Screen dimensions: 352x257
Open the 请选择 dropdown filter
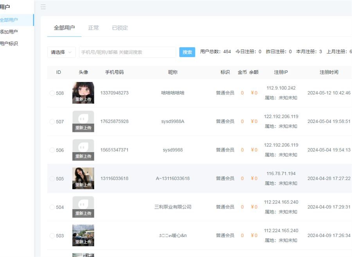click(61, 52)
